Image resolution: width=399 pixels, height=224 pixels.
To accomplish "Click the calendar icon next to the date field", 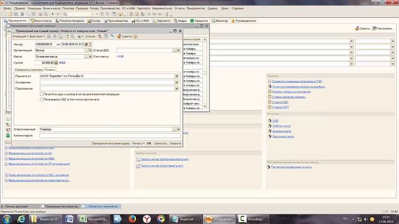I will click(x=87, y=44).
